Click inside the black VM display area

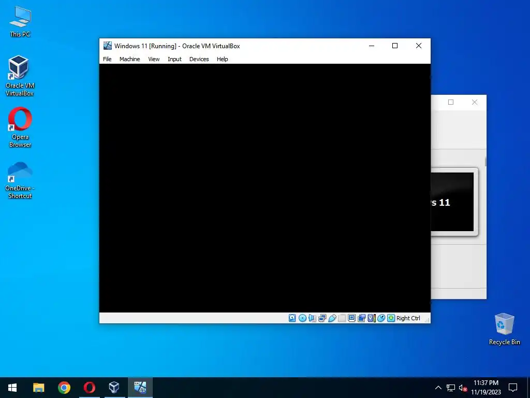264,188
